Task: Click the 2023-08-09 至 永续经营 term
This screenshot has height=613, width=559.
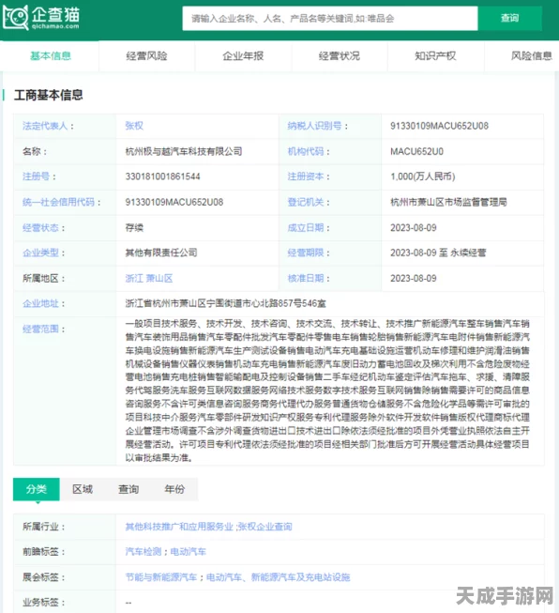Action: tap(438, 253)
